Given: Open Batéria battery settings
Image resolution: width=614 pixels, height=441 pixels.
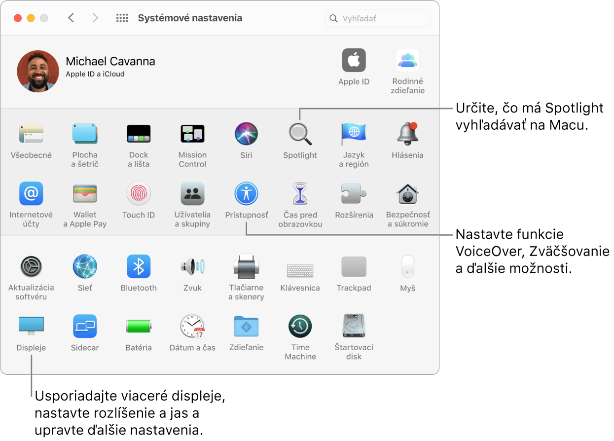Looking at the screenshot, I should tap(139, 326).
